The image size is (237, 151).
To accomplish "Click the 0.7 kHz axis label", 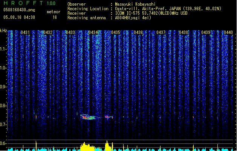I will click(3, 125).
